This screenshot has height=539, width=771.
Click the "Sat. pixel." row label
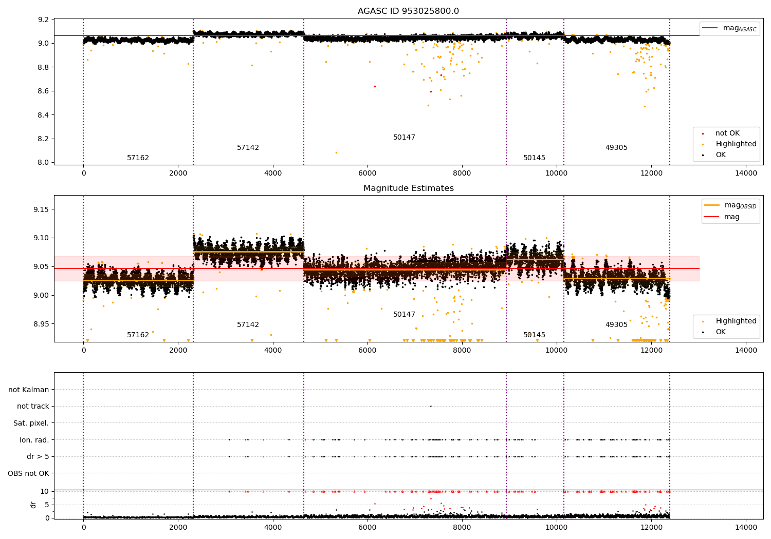coord(31,423)
